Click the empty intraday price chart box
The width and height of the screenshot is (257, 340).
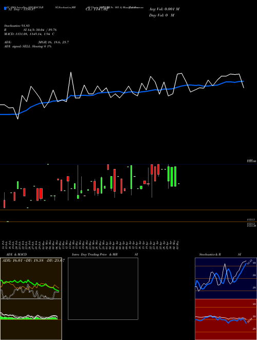tap(103, 288)
